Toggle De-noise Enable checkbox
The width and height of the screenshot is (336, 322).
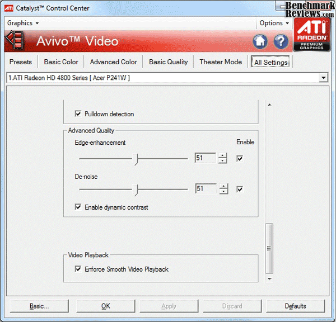(x=240, y=189)
